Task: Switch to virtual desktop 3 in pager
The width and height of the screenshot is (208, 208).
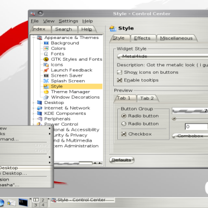Action: pyautogui.click(x=36, y=205)
